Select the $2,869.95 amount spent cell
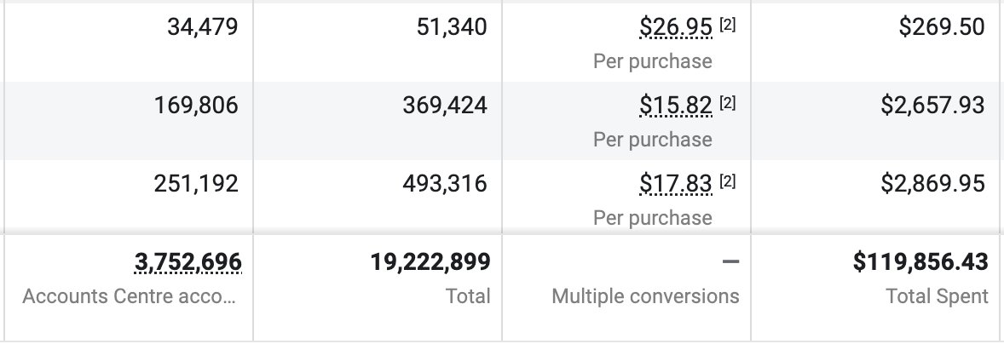Viewport: 1004px width, 344px height. 933,184
